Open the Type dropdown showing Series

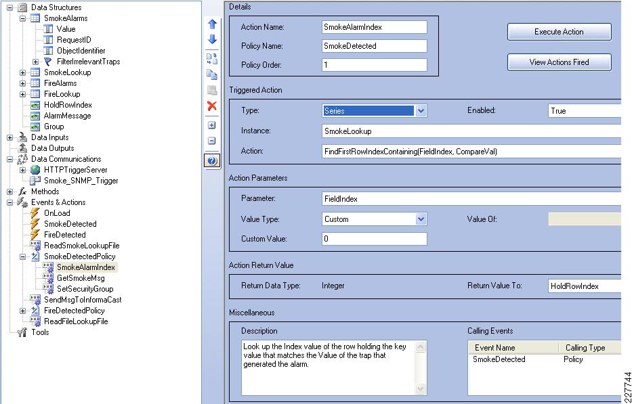tap(421, 111)
